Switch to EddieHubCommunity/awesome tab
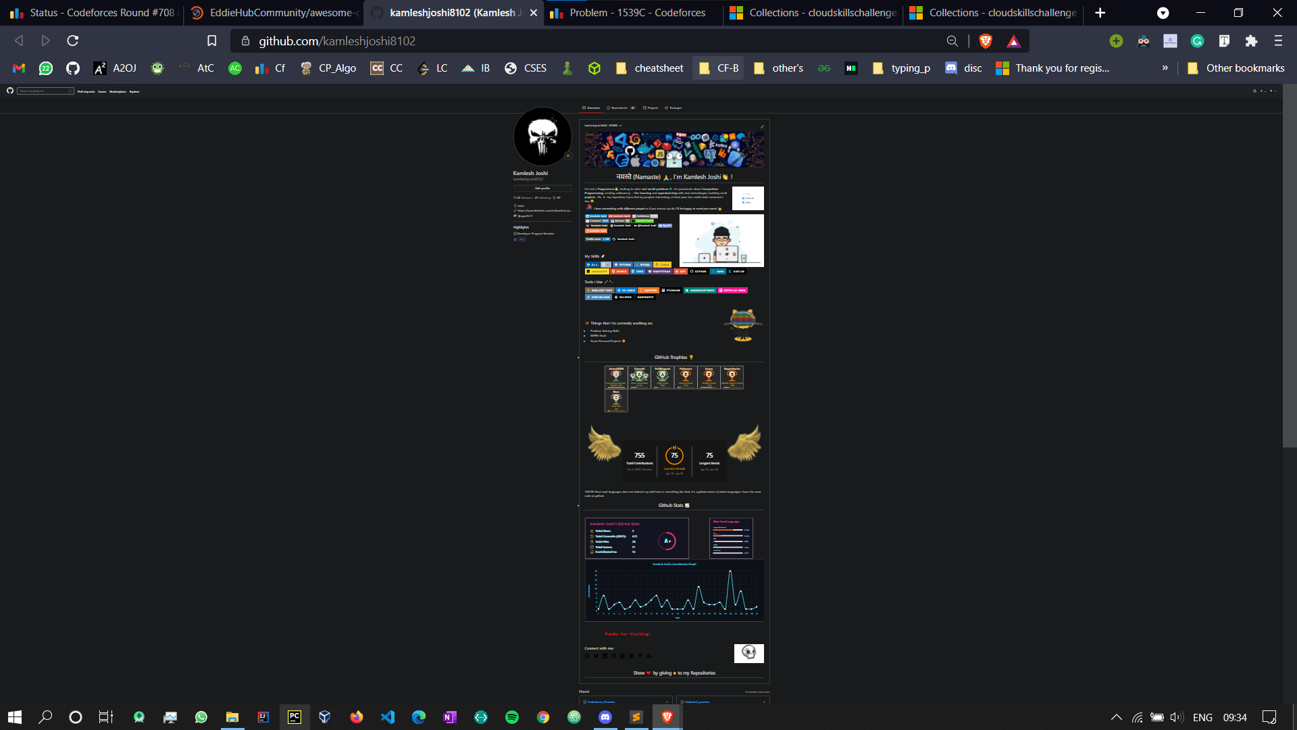1297x730 pixels. point(274,13)
